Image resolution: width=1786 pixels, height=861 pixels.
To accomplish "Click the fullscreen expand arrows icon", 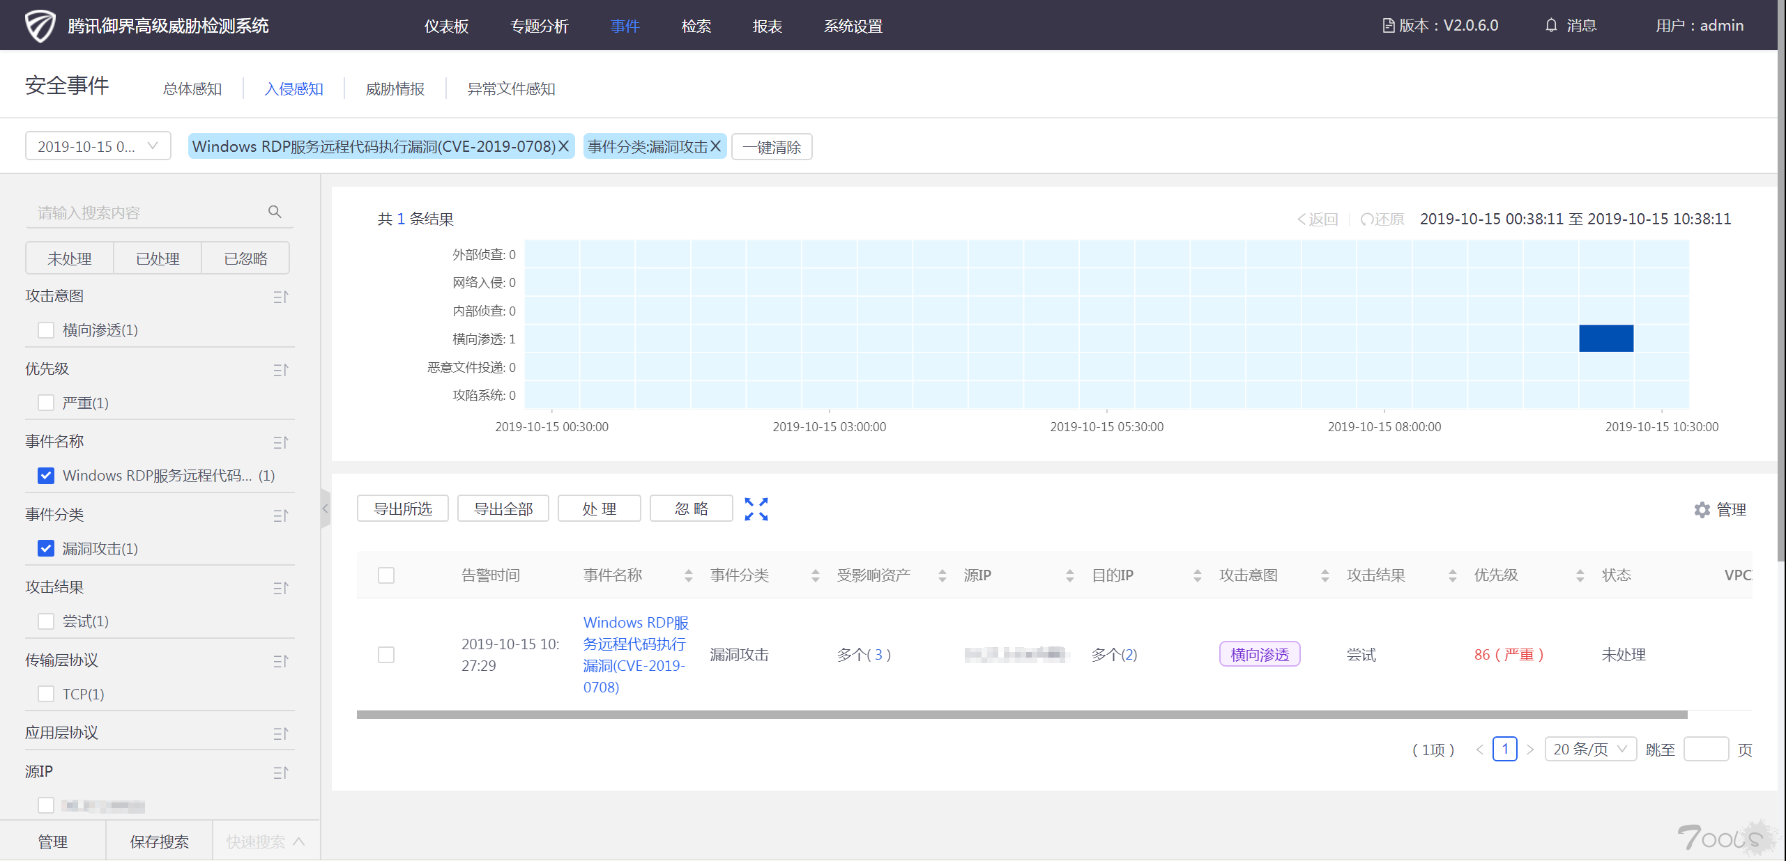I will (756, 509).
